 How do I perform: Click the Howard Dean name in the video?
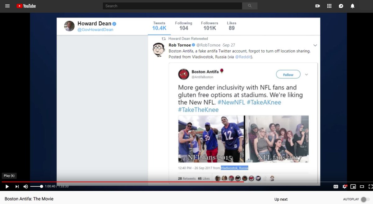point(94,24)
